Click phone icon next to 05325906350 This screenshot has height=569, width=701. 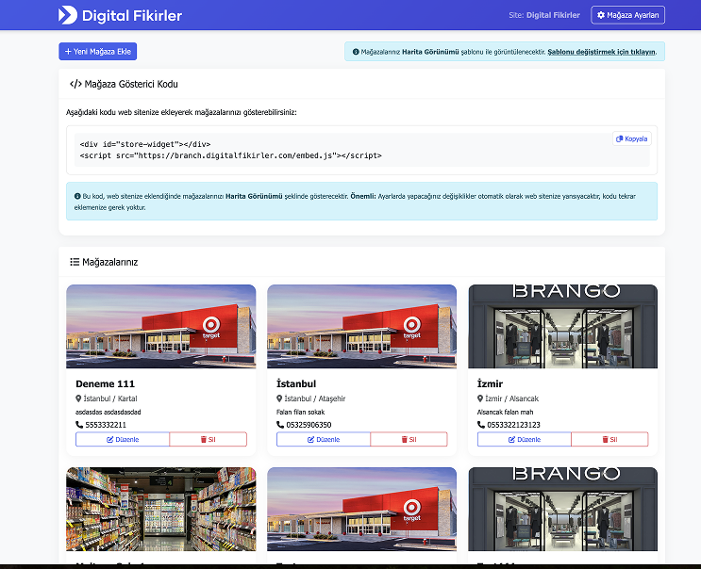(x=280, y=425)
